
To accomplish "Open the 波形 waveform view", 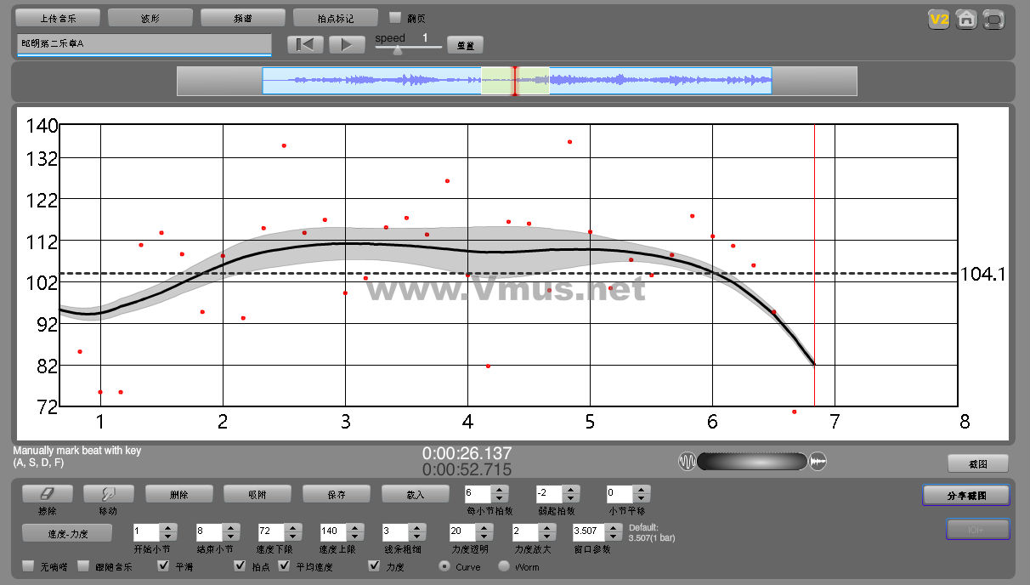I will (150, 18).
